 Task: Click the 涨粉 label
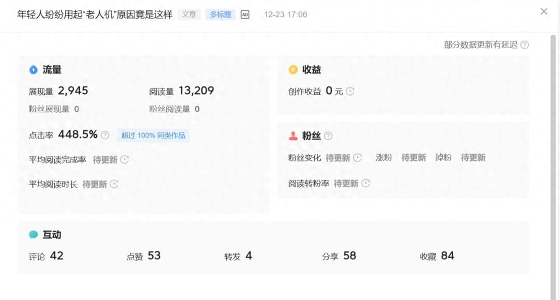(384, 158)
